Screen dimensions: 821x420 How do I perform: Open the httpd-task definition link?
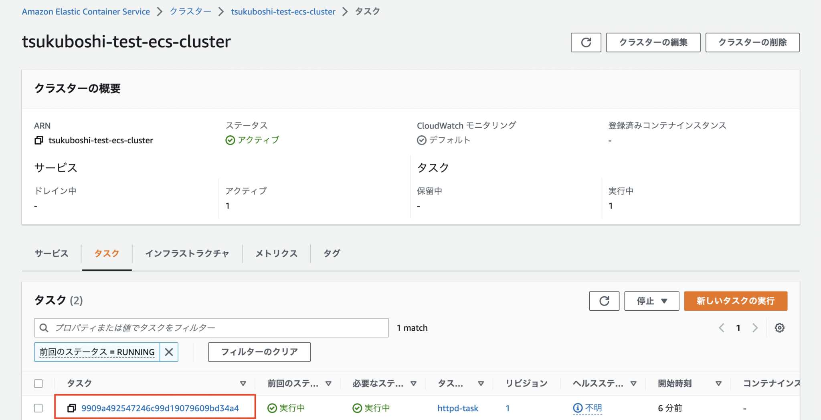[457, 408]
